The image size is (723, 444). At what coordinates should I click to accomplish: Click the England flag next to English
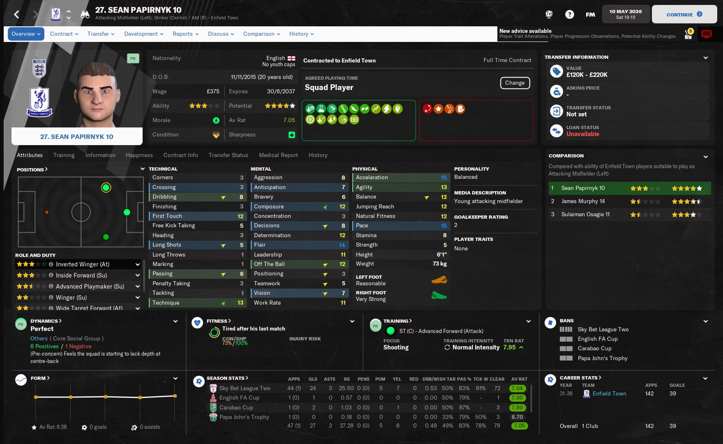click(x=291, y=58)
